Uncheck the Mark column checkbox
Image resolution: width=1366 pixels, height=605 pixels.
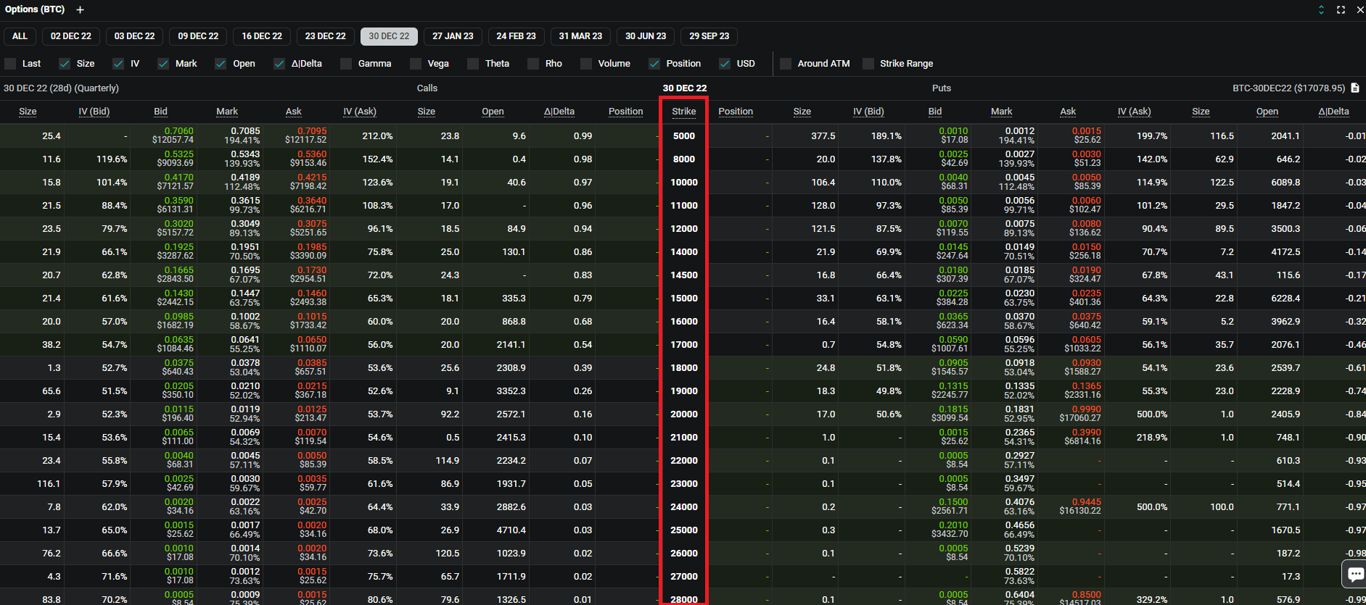163,64
